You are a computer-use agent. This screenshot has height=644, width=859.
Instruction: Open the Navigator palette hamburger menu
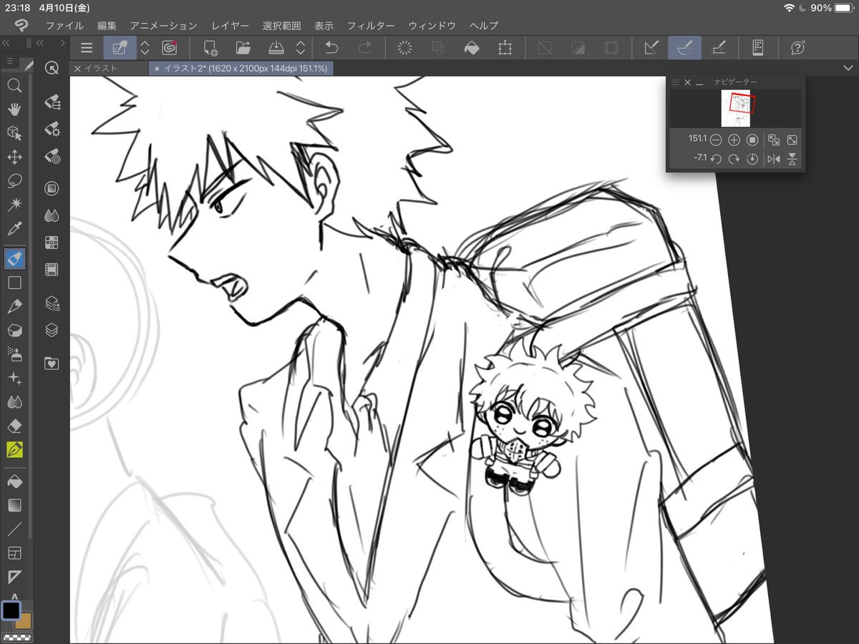(x=674, y=83)
